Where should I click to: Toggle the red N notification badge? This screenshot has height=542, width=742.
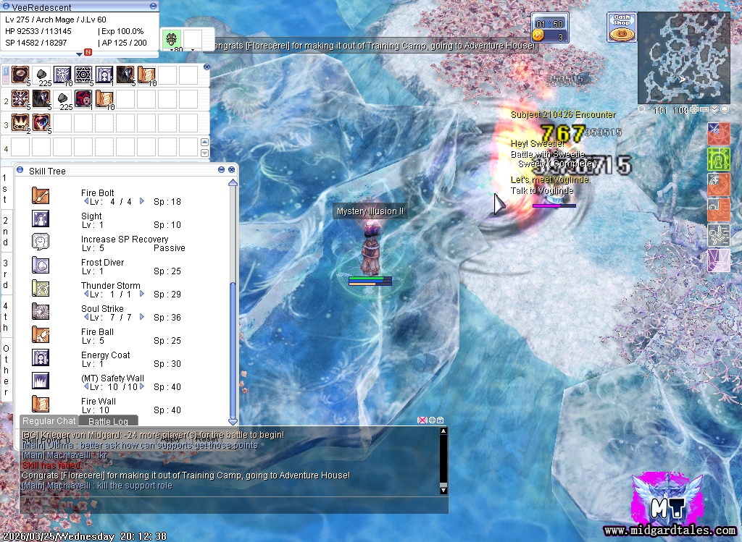coord(88,51)
